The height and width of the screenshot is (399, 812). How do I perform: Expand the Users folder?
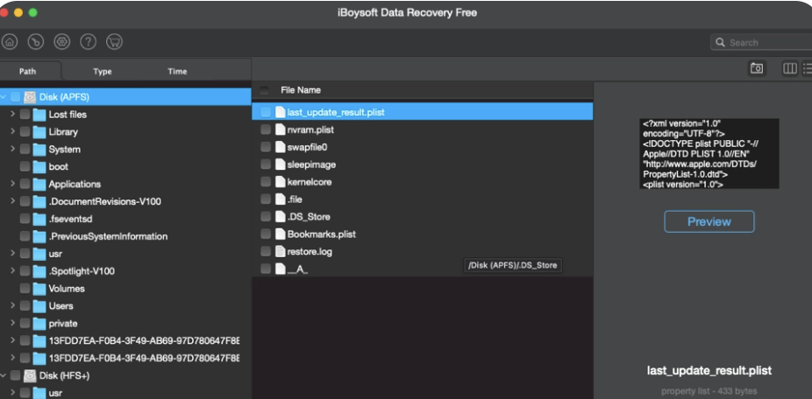(12, 306)
